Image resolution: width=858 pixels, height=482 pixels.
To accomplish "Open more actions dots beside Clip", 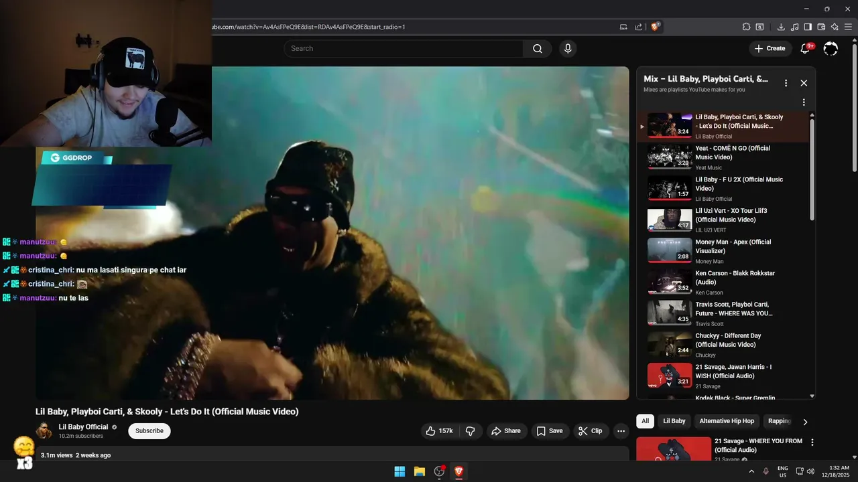I will (x=621, y=431).
